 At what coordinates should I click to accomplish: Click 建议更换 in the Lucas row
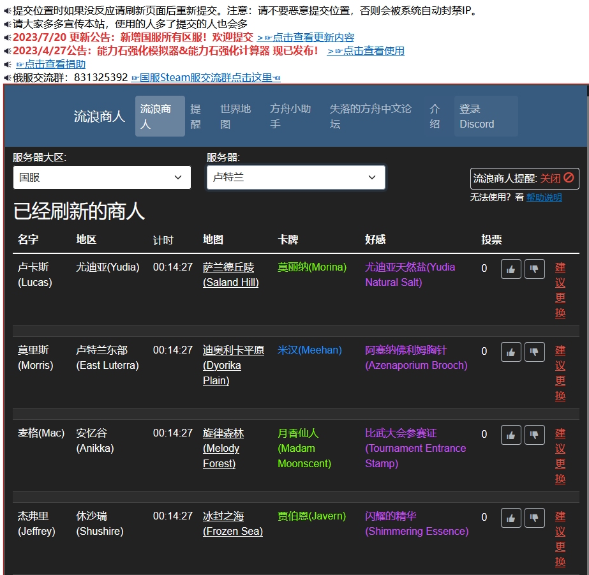[560, 290]
